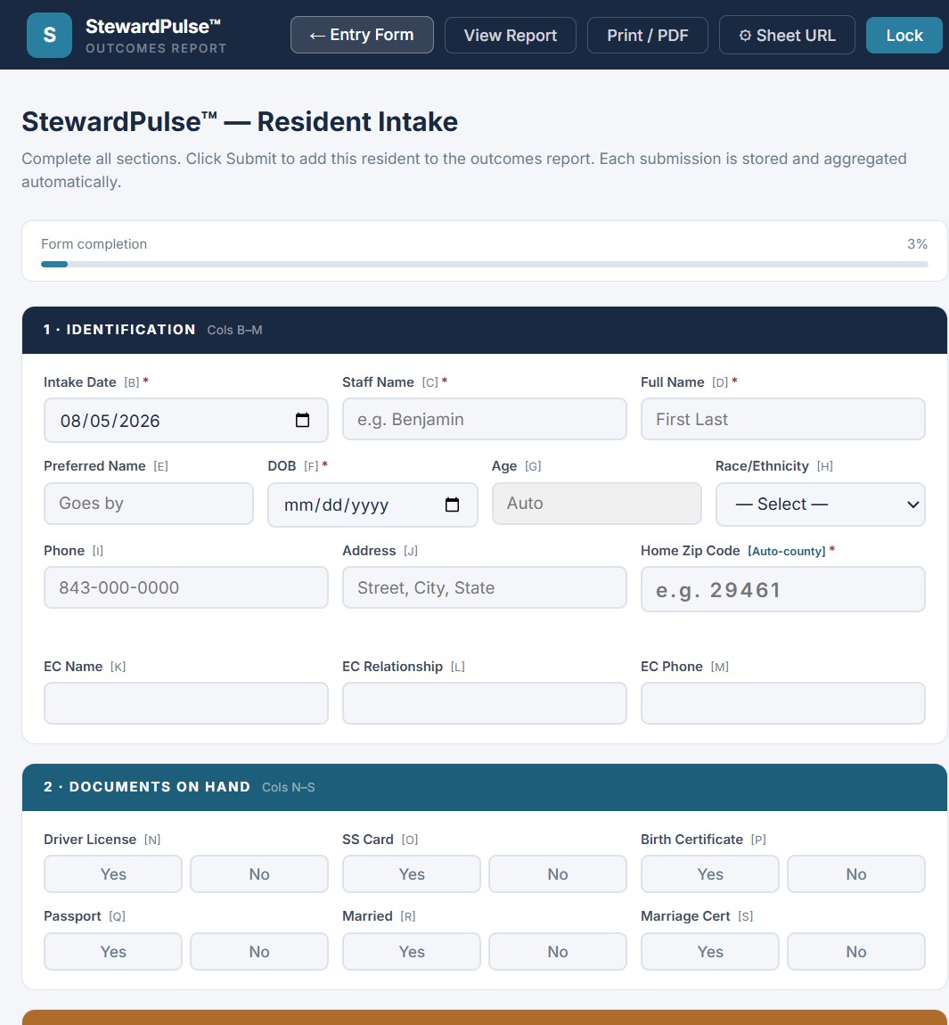Viewport: 949px width, 1025px height.
Task: Select No for Birth Certificate
Action: point(856,874)
